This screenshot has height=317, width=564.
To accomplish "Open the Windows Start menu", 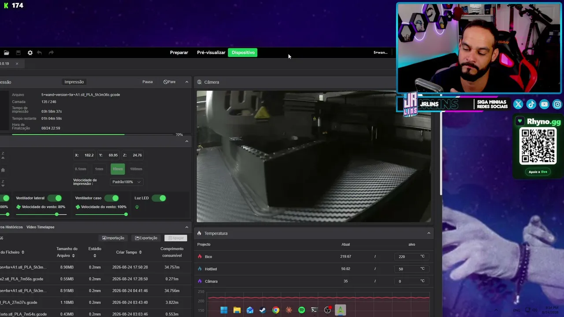I will tap(224, 310).
